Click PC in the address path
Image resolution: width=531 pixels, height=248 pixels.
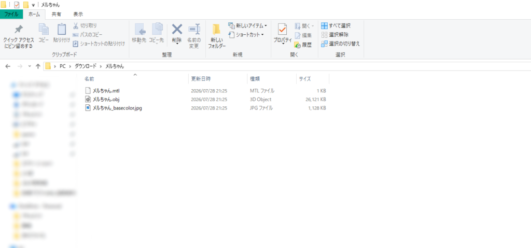[x=63, y=66]
